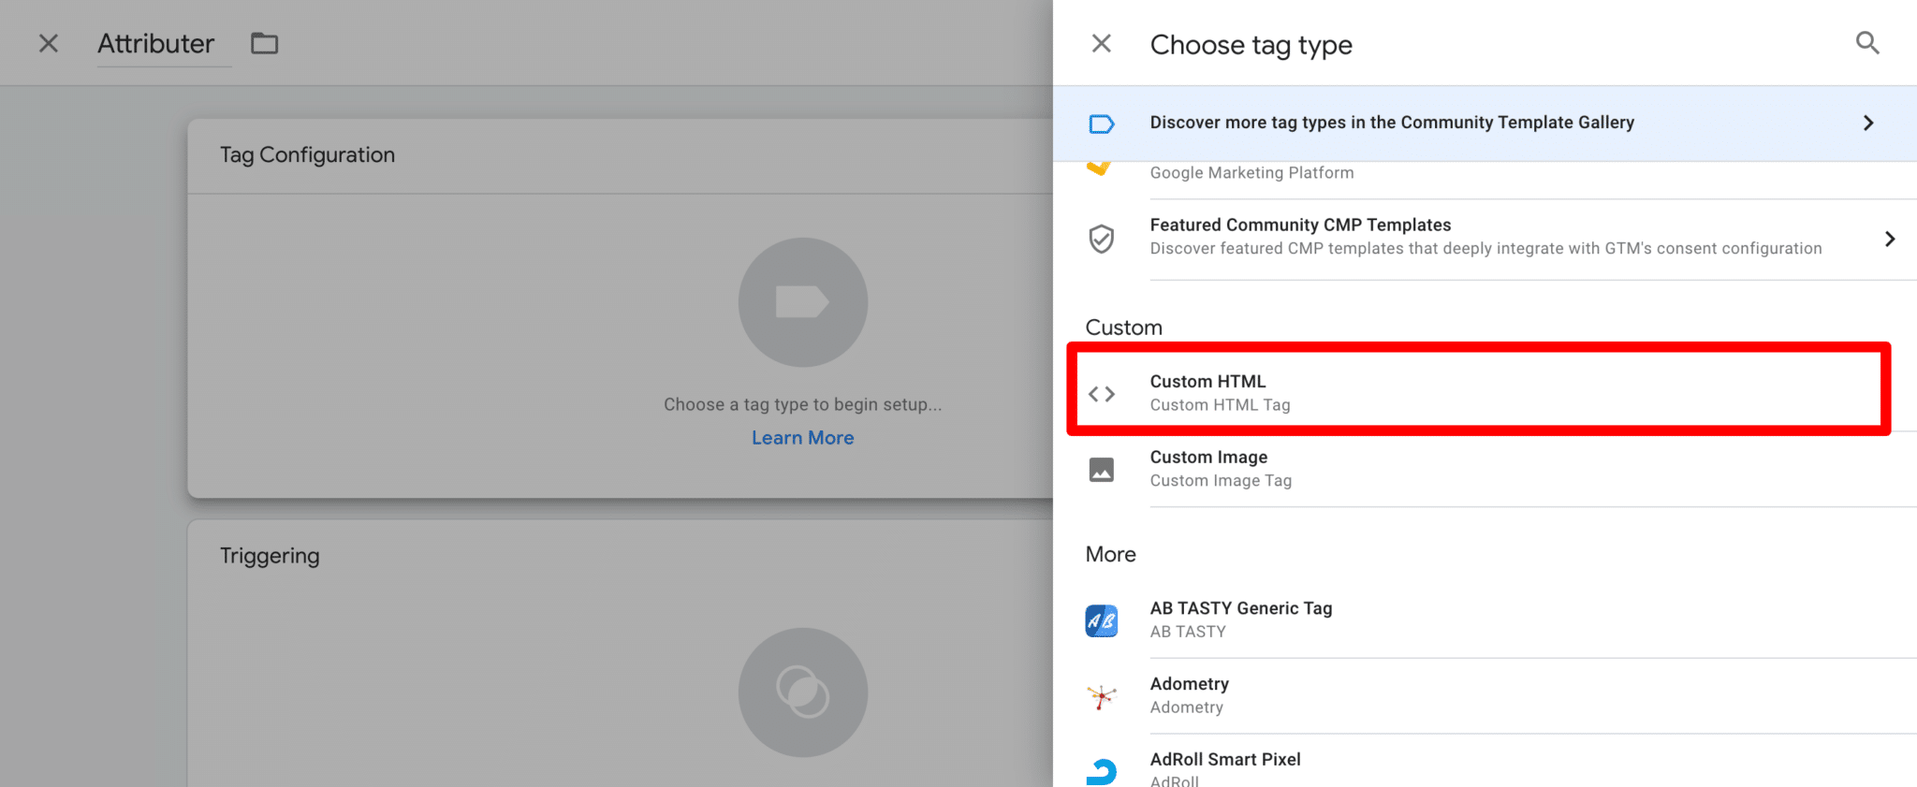Screen dimensions: 1917x787
Task: Click the Community Template Gallery tag icon
Action: click(x=1102, y=124)
